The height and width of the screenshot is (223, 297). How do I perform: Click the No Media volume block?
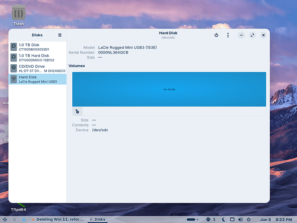[x=169, y=89]
